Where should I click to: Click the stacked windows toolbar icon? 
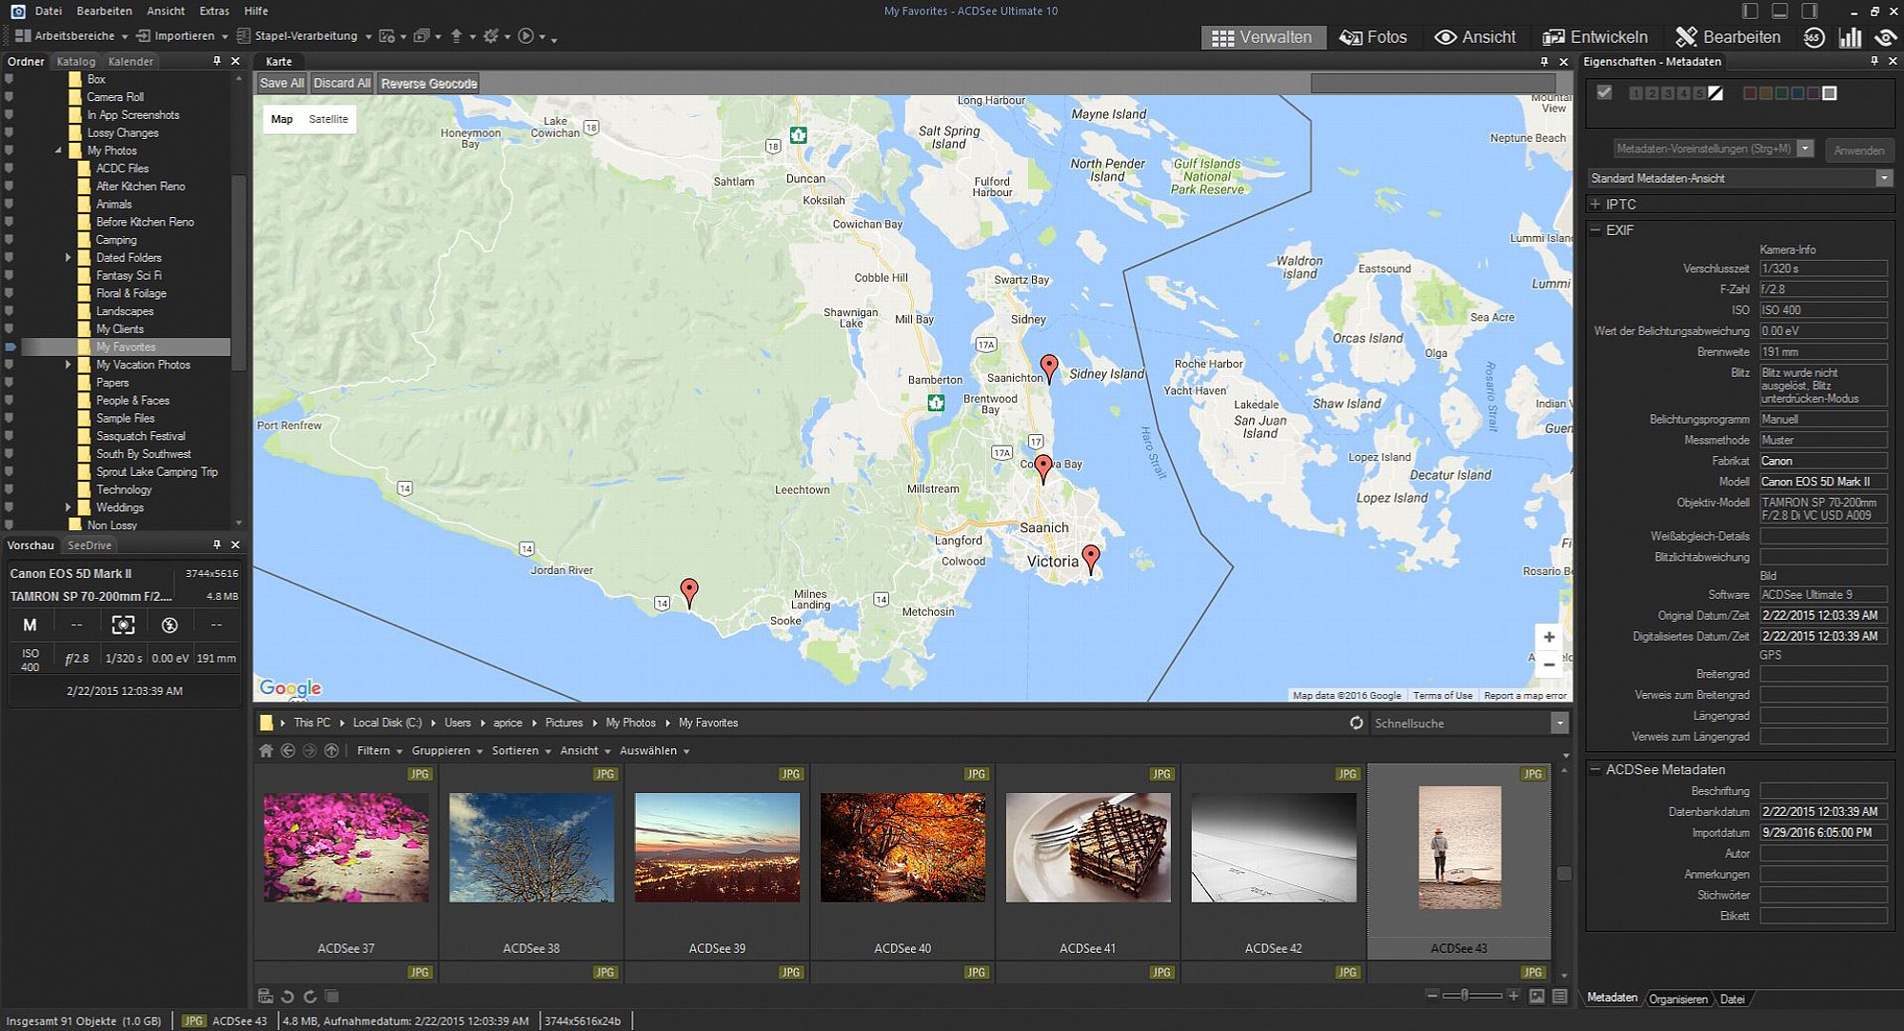422,36
